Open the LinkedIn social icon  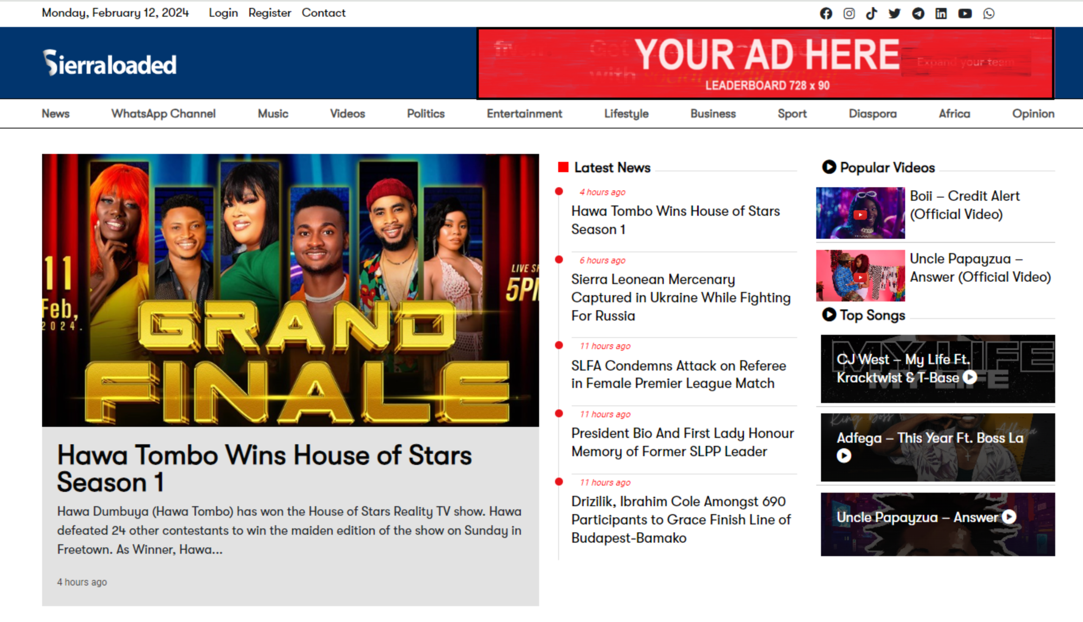941,14
